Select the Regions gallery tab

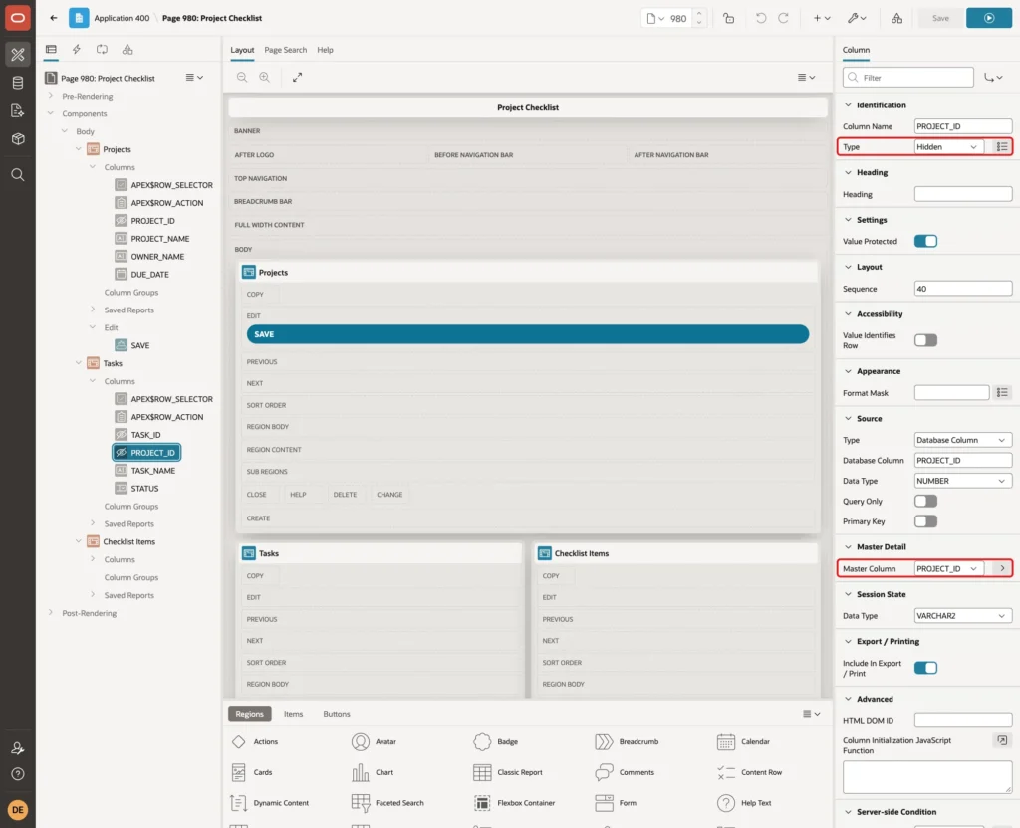pyautogui.click(x=249, y=714)
